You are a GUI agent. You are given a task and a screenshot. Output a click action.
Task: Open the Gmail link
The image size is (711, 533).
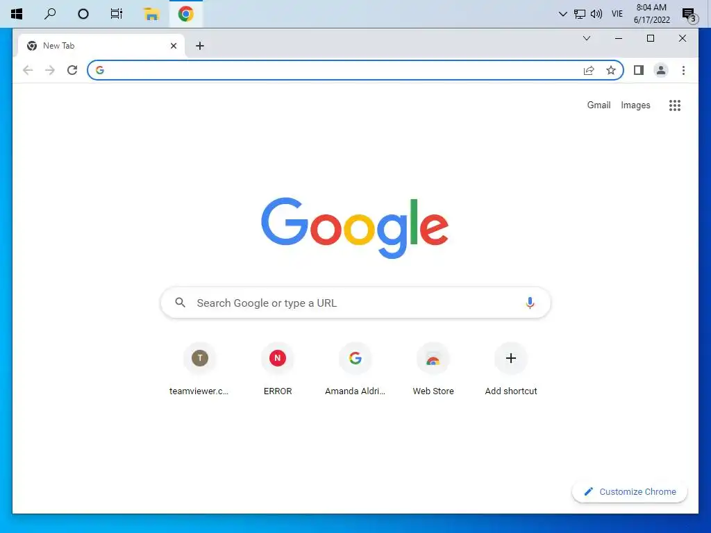point(599,105)
